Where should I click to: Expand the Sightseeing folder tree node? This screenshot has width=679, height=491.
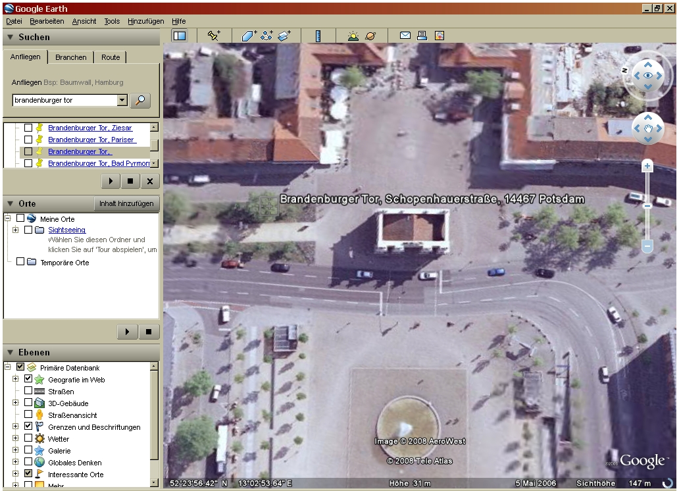pyautogui.click(x=16, y=230)
